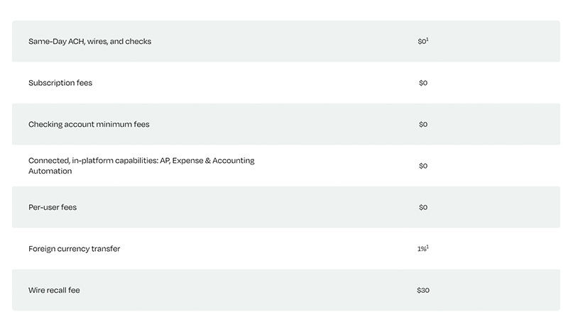Click the Checking account minimum fees label
The width and height of the screenshot is (568, 334).
pos(89,125)
